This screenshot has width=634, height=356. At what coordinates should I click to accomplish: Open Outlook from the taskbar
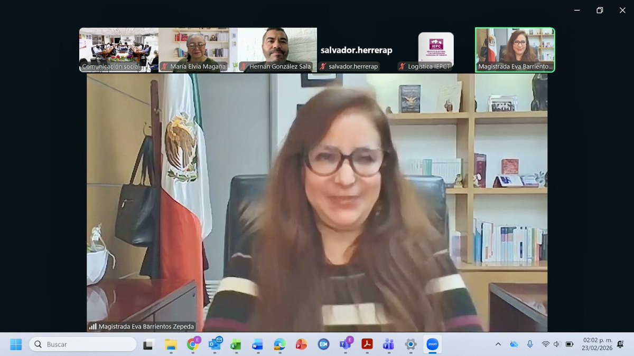point(215,344)
